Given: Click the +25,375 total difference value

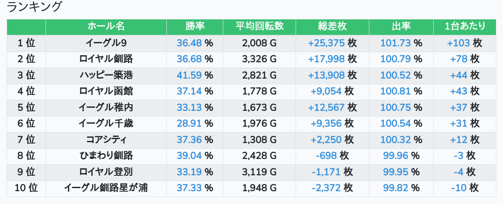Looking at the screenshot, I should pos(326,43).
